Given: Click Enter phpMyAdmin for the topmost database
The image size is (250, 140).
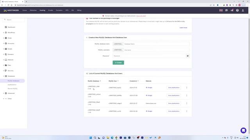Looking at the screenshot, I should (174, 87).
